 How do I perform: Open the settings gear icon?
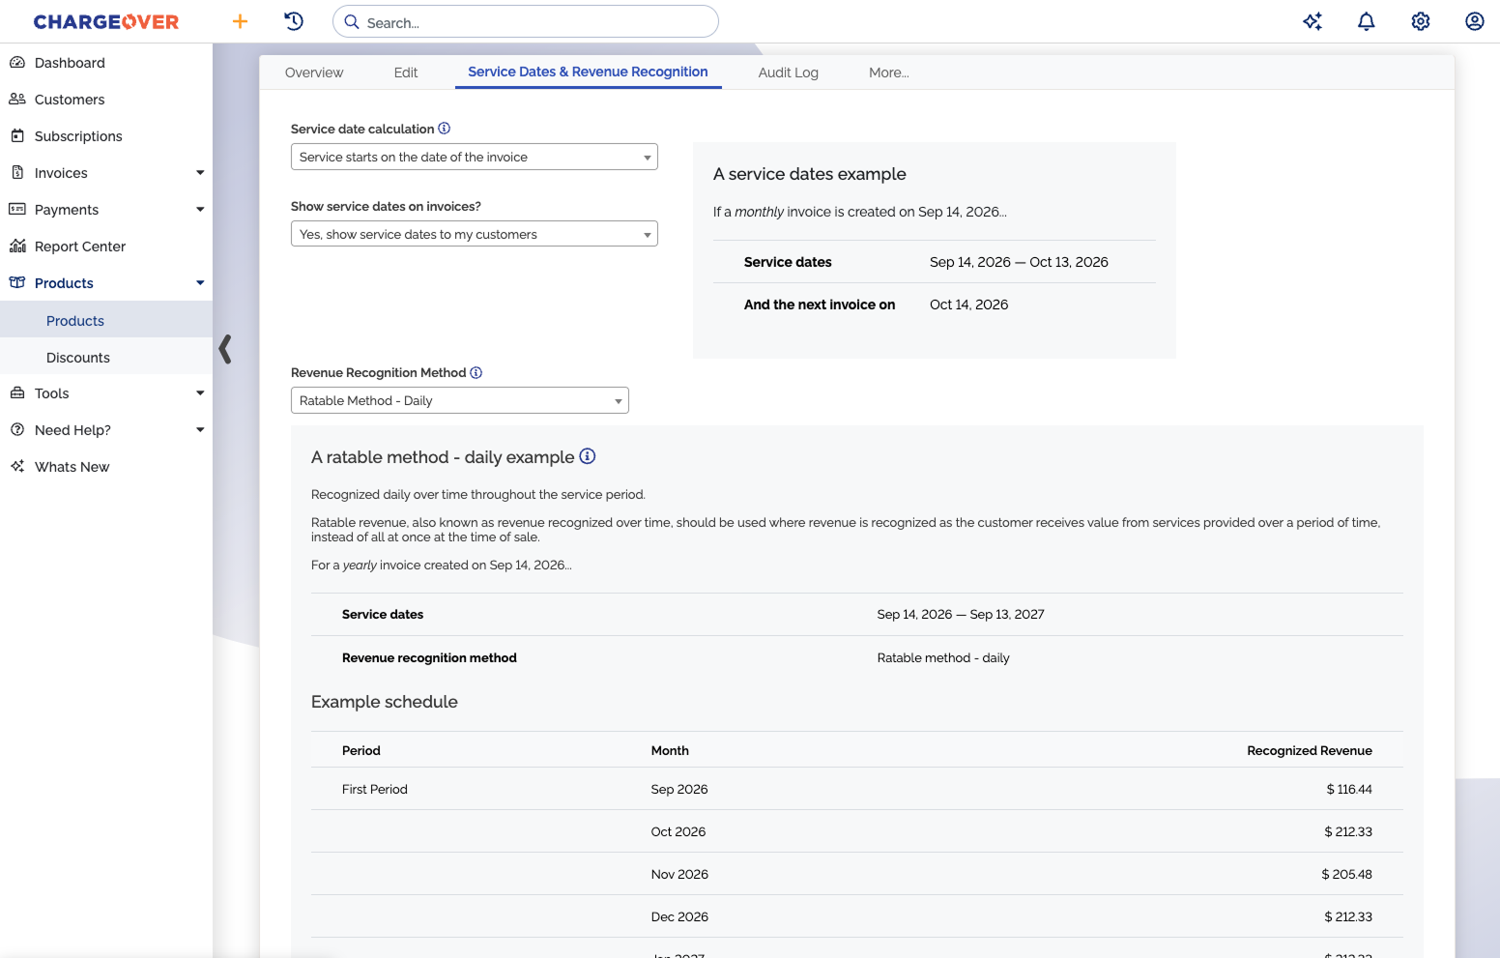pyautogui.click(x=1421, y=21)
